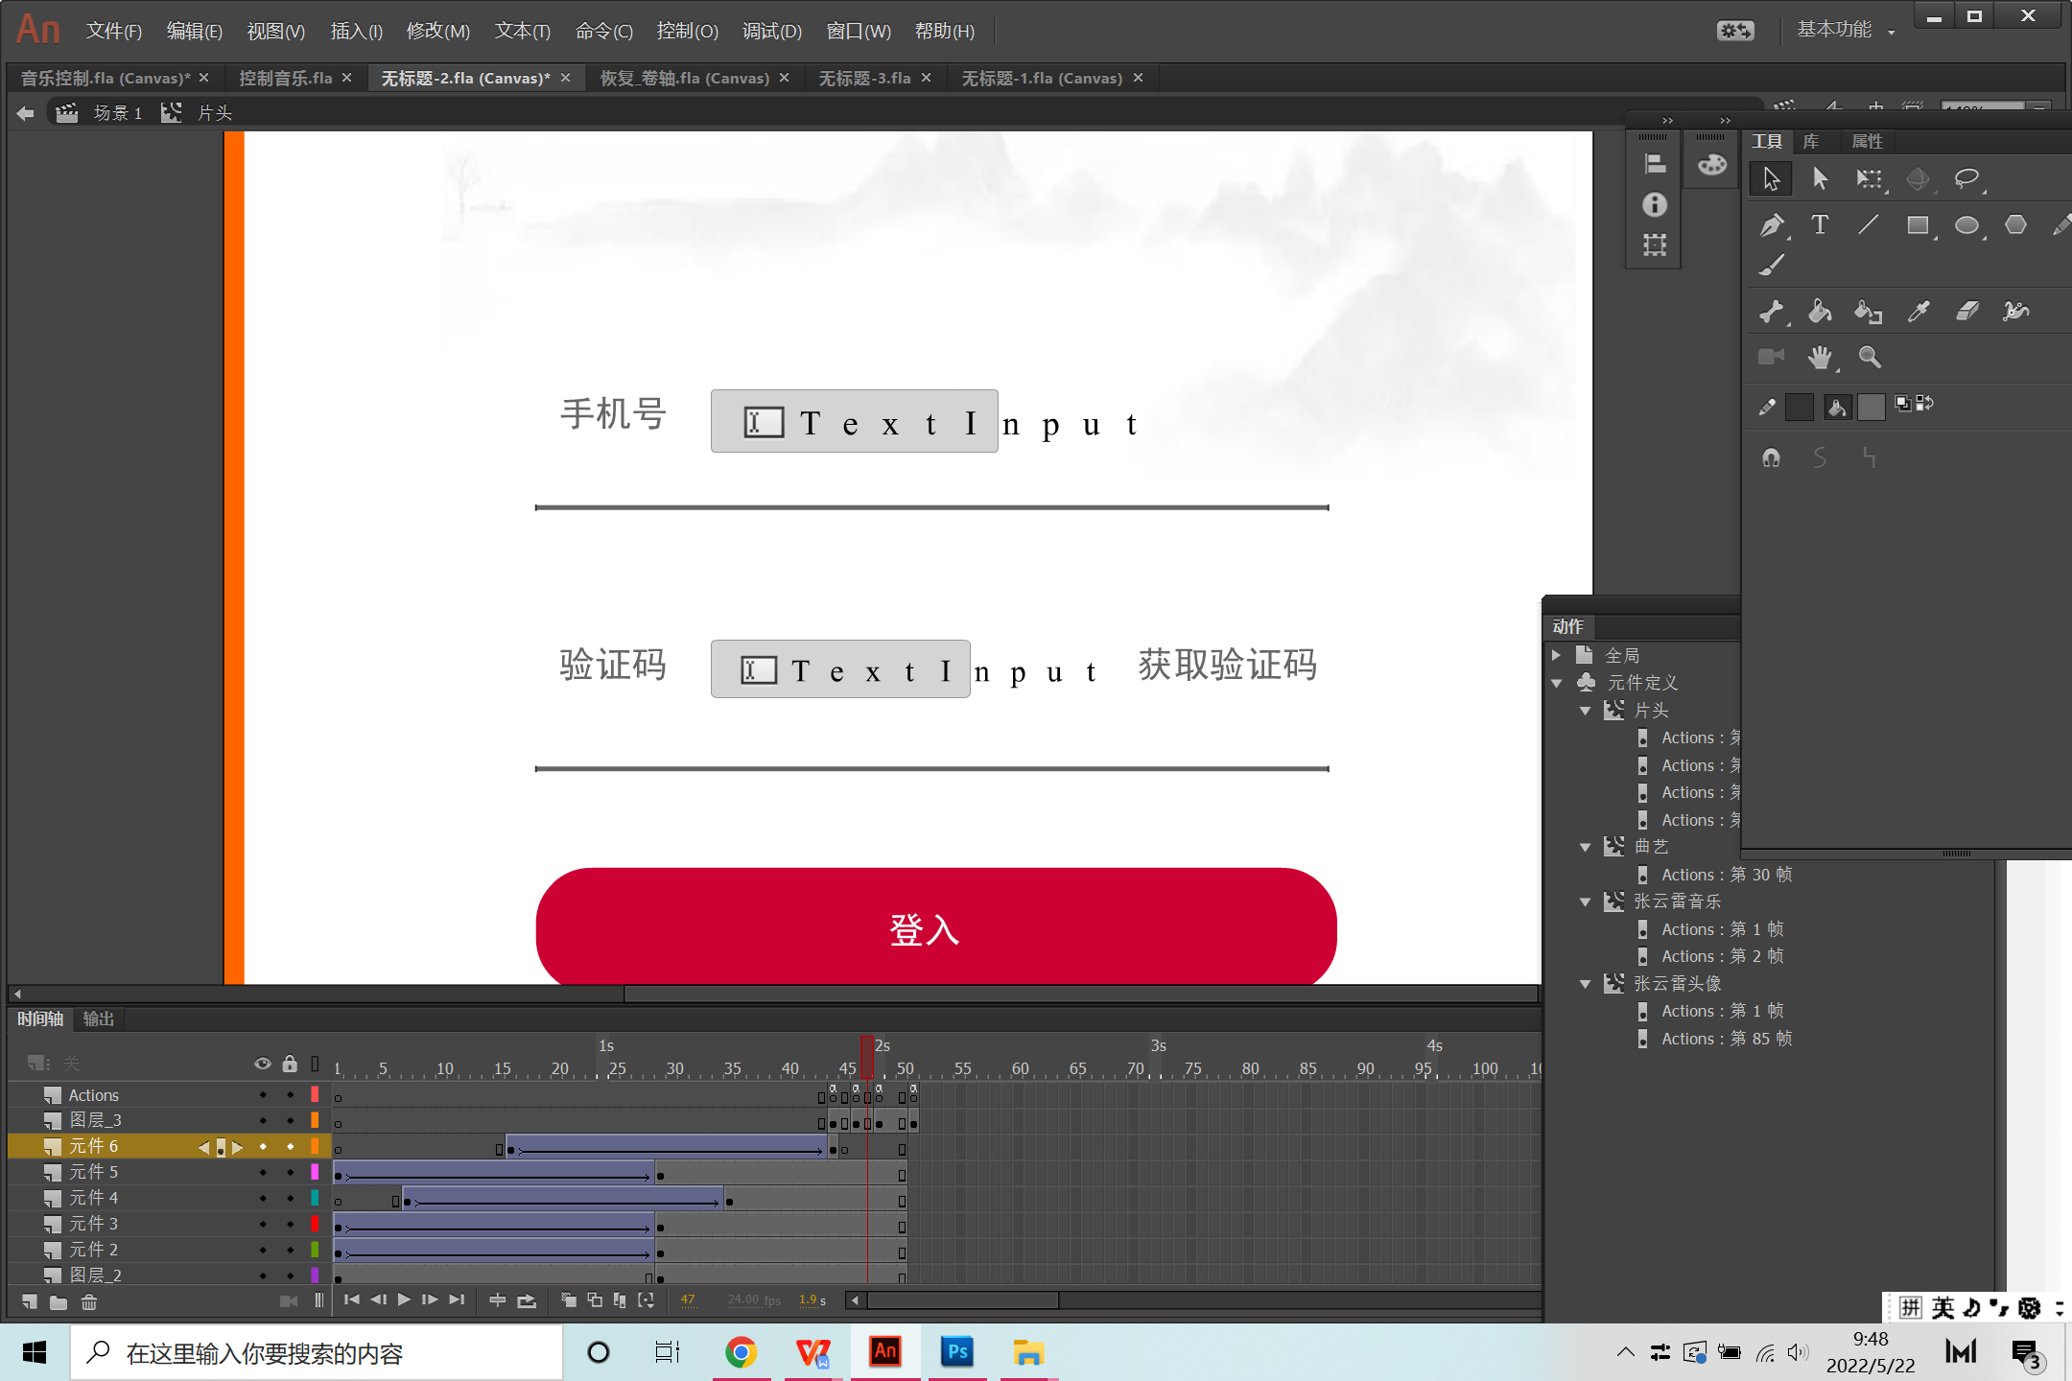Select the Text tool
Viewport: 2072px width, 1381px height.
point(1819,225)
